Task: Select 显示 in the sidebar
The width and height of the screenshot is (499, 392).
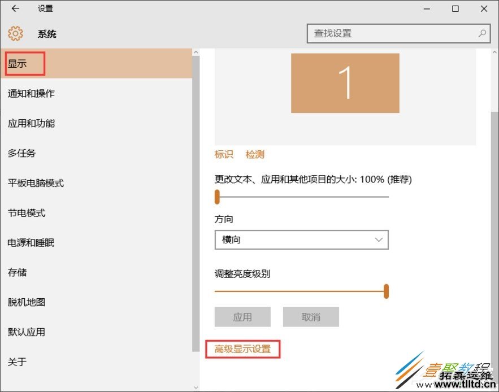Action: click(23, 63)
